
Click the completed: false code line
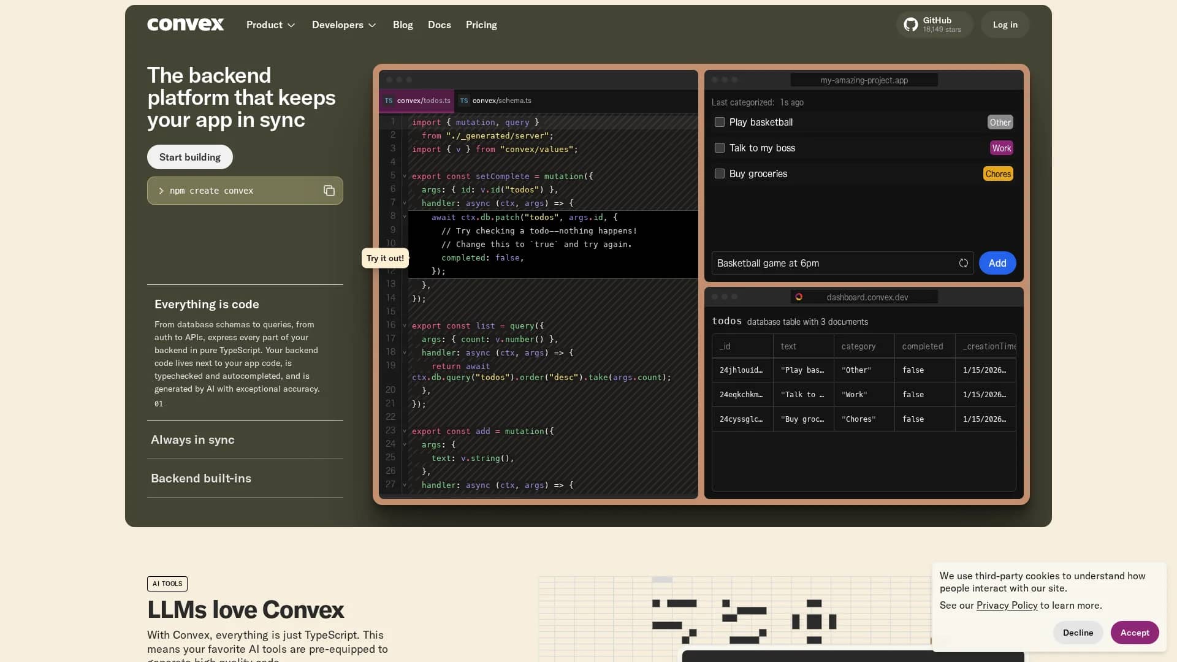pos(482,258)
